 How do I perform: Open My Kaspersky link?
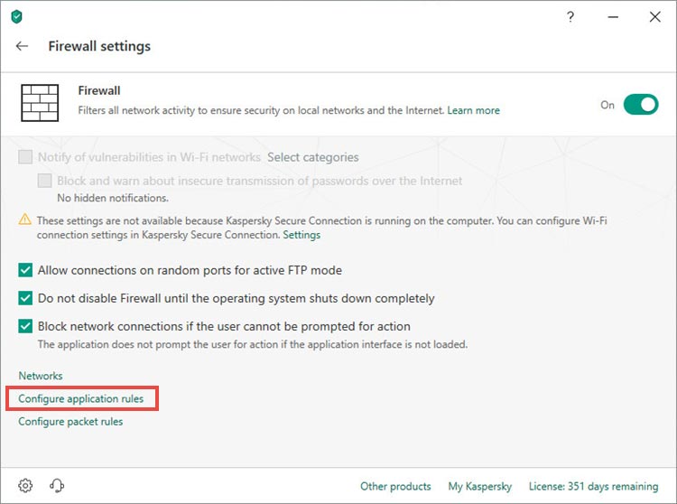[479, 486]
